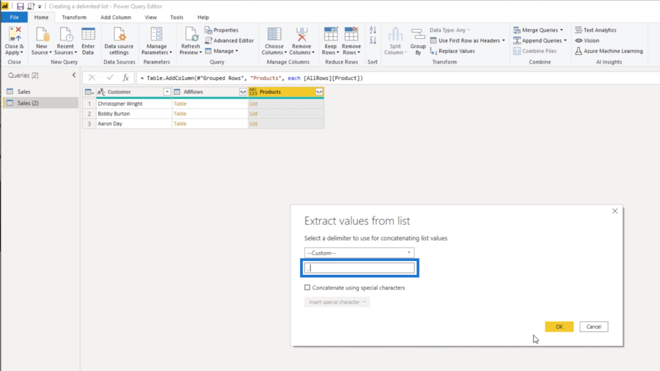Expand the Products column
This screenshot has height=371, width=660.
[x=319, y=92]
